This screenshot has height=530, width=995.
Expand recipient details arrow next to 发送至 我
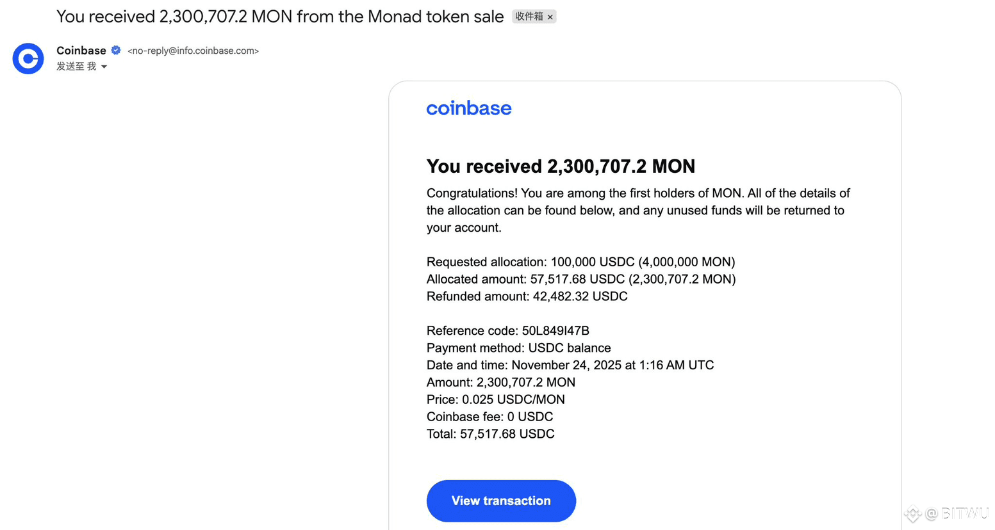tap(104, 67)
